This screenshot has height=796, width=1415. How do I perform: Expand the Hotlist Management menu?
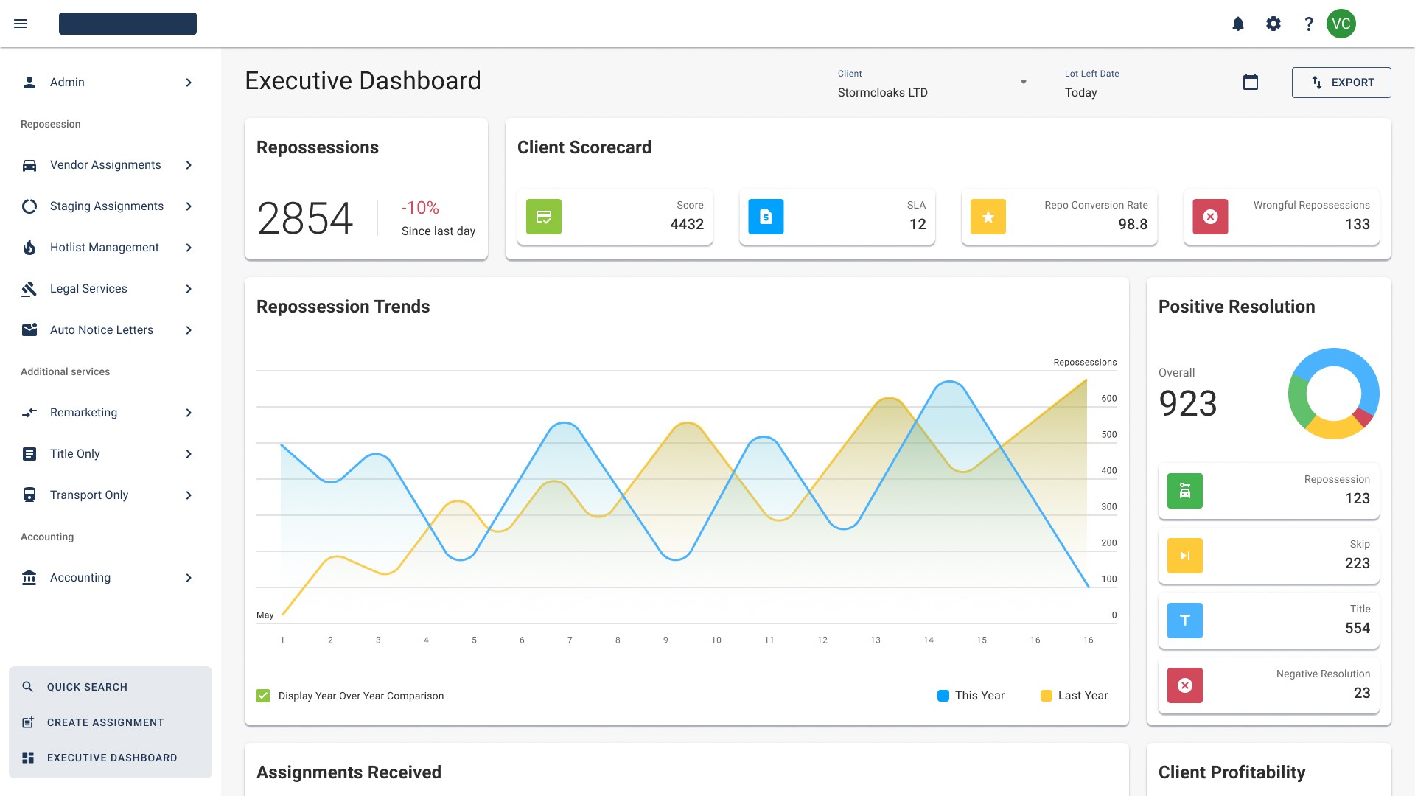(105, 248)
